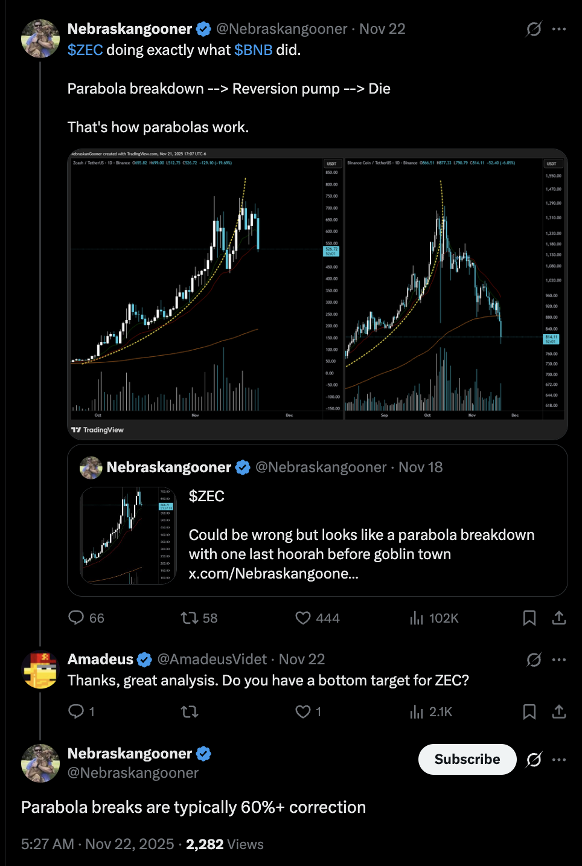The width and height of the screenshot is (582, 866).
Task: Like the post with 444 likes
Action: (303, 617)
